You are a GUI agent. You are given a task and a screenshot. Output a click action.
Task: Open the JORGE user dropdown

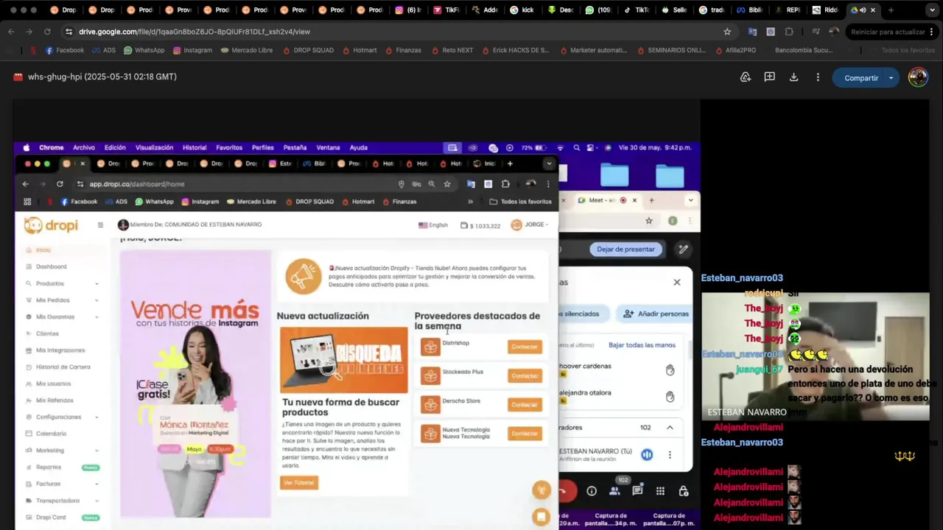(530, 225)
